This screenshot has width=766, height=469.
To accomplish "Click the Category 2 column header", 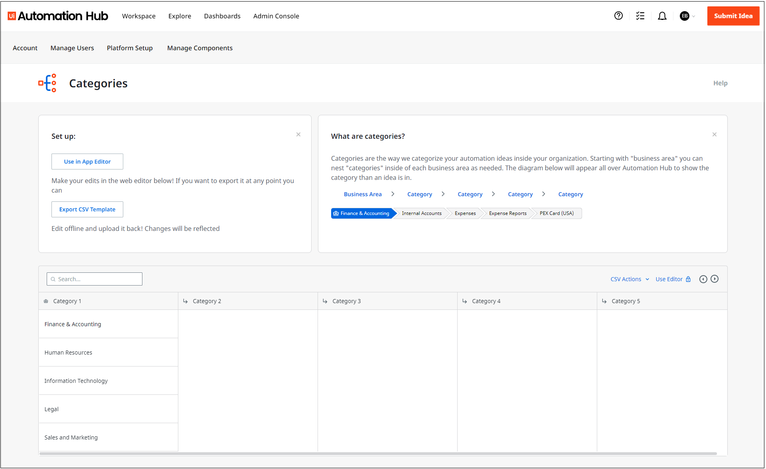I will click(x=248, y=301).
